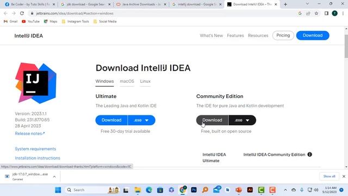Viewport: 348px width, 196px height.
Task: Expand options for the jdk-17.0.7 download item
Action: (x=54, y=176)
